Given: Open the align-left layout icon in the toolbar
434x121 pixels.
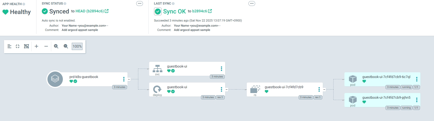Looking at the screenshot, I should point(9,46).
